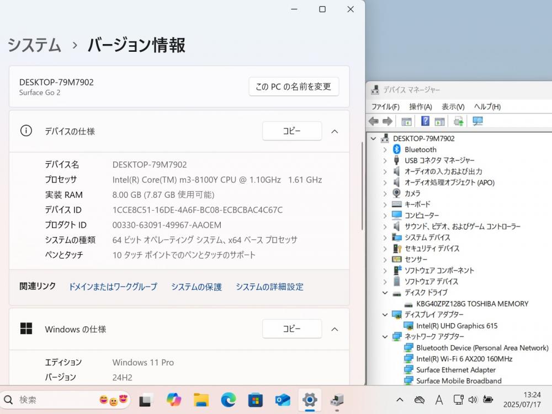The image size is (552, 414).
Task: Select the オーディオ処理オブジェクト (APO) category label
Action: click(x=449, y=182)
